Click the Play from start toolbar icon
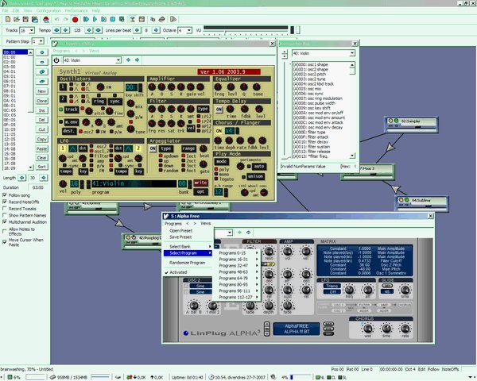The height and width of the screenshot is (381, 477). tap(86, 19)
